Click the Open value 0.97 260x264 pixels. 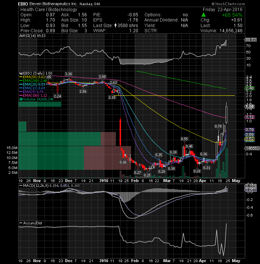51,15
